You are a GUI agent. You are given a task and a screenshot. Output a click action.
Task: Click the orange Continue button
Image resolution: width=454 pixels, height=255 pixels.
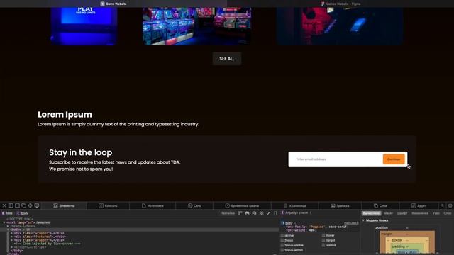(x=394, y=159)
